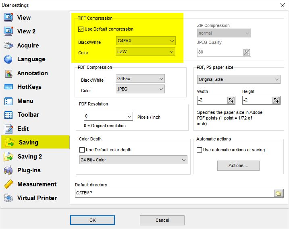This screenshot has height=229, width=289.
Task: Click the Height value field
Action: click(x=257, y=100)
